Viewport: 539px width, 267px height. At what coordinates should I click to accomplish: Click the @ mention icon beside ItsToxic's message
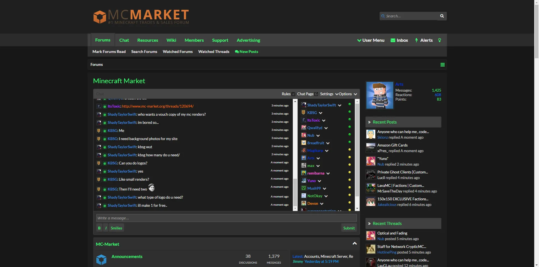[x=105, y=106]
